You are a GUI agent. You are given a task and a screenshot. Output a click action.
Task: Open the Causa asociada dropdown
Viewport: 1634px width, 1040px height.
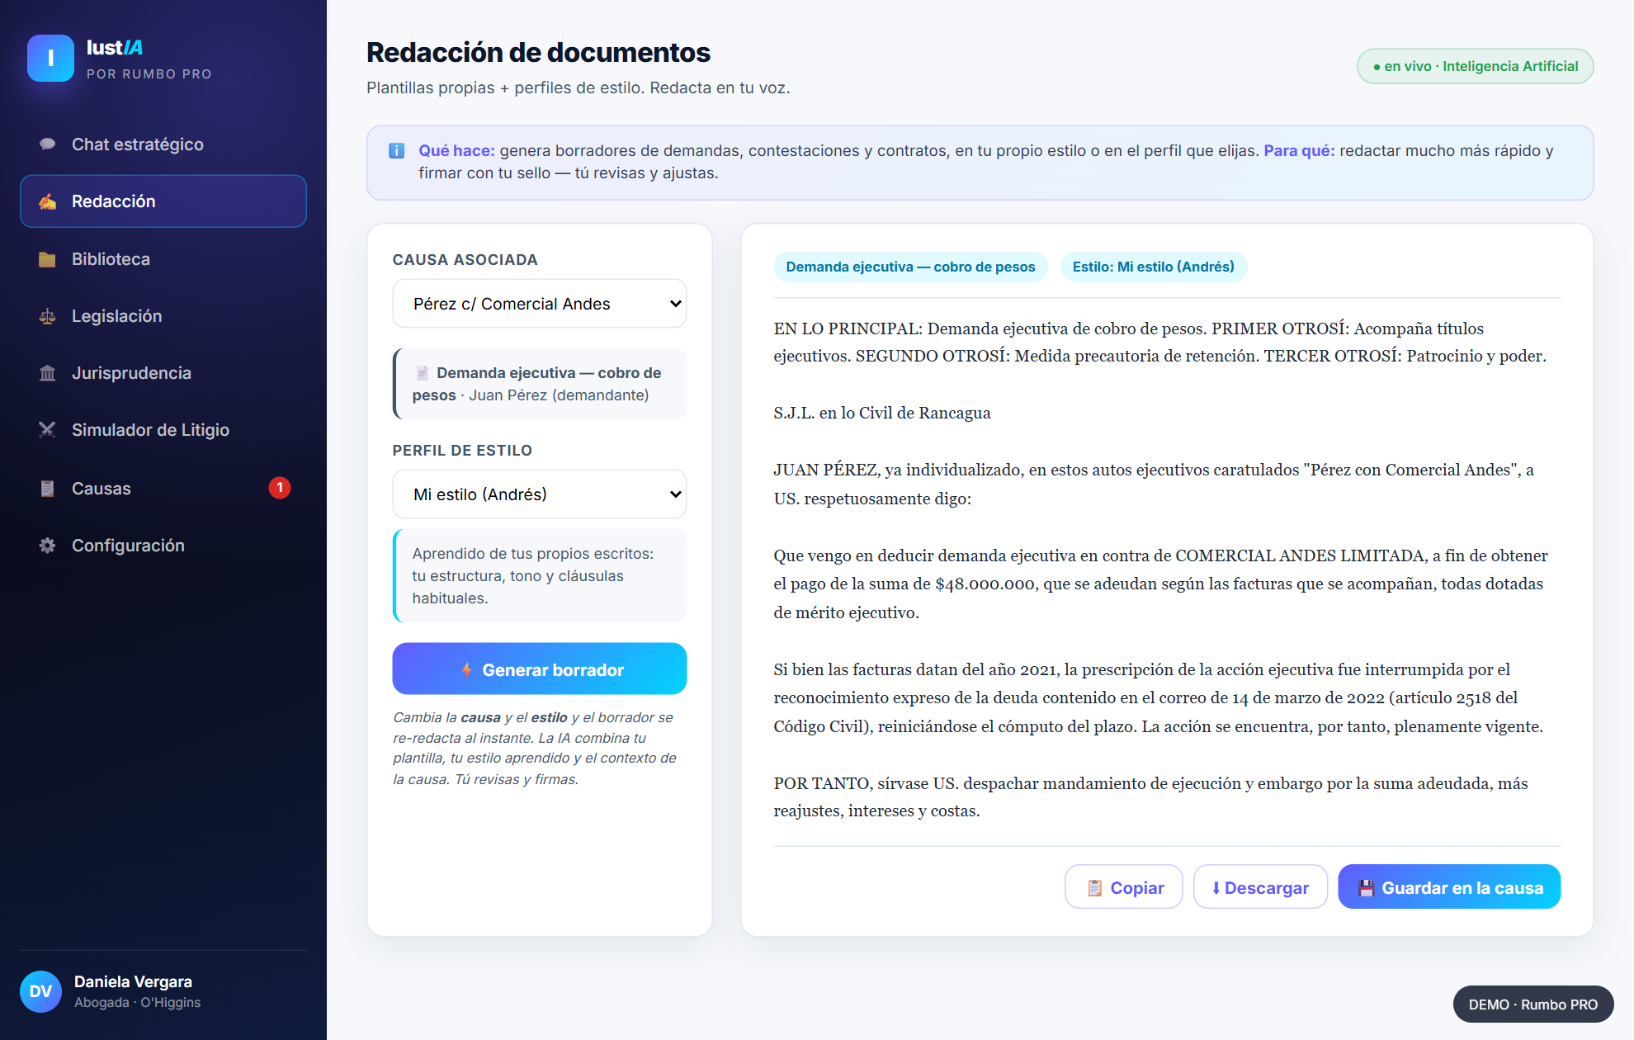pyautogui.click(x=540, y=304)
